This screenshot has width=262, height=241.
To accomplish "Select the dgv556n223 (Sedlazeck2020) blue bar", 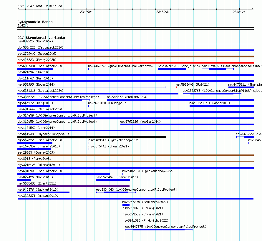I will [x=135, y=50].
